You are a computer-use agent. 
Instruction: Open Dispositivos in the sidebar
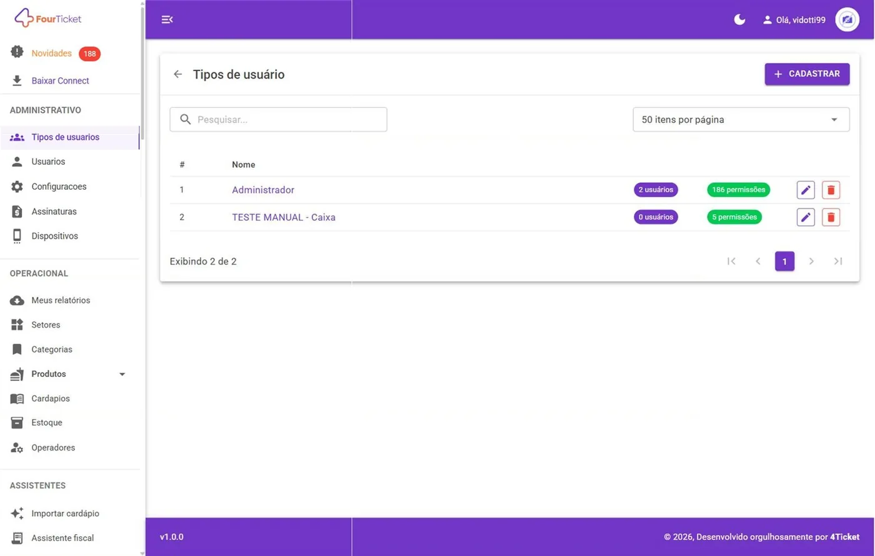pyautogui.click(x=54, y=236)
